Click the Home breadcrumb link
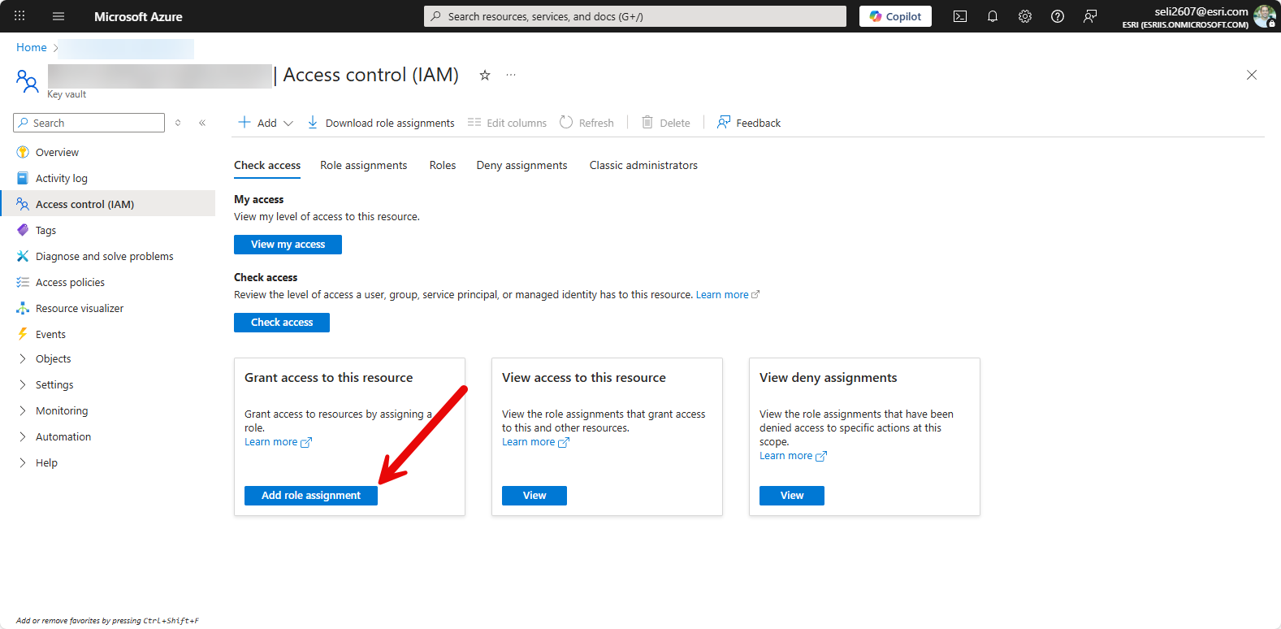Viewport: 1281px width, 629px height. [x=32, y=48]
